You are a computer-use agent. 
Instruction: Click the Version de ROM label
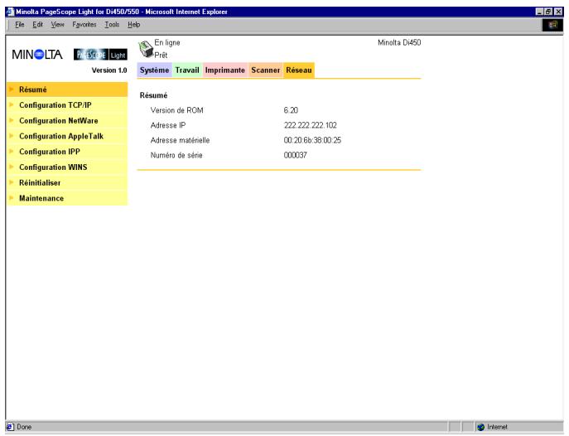click(x=176, y=110)
